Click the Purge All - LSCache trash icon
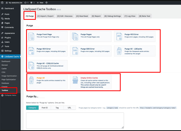This screenshot has width=181, height=131. (x=119, y=51)
